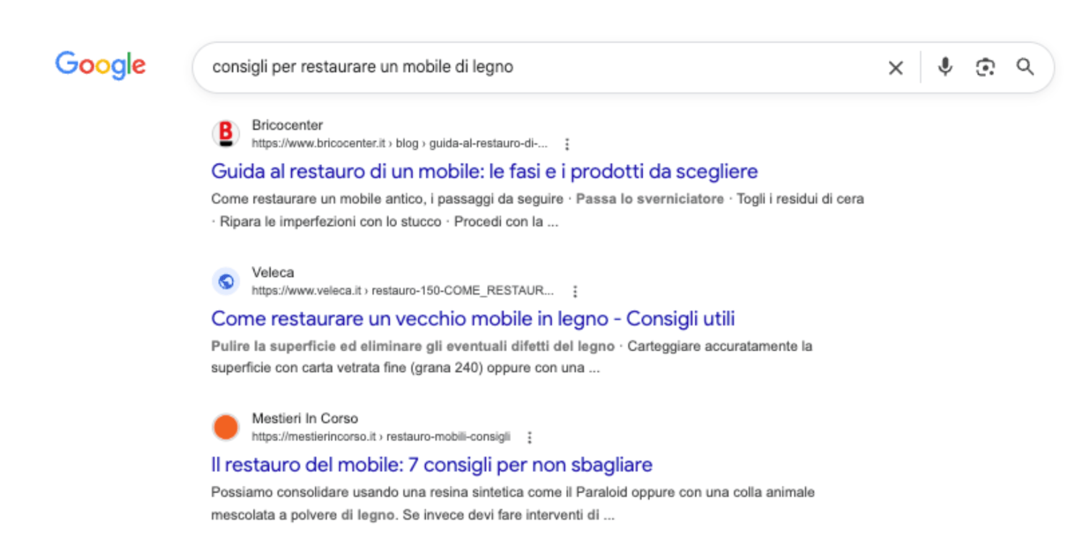Clear the search query with the X icon

click(x=896, y=67)
